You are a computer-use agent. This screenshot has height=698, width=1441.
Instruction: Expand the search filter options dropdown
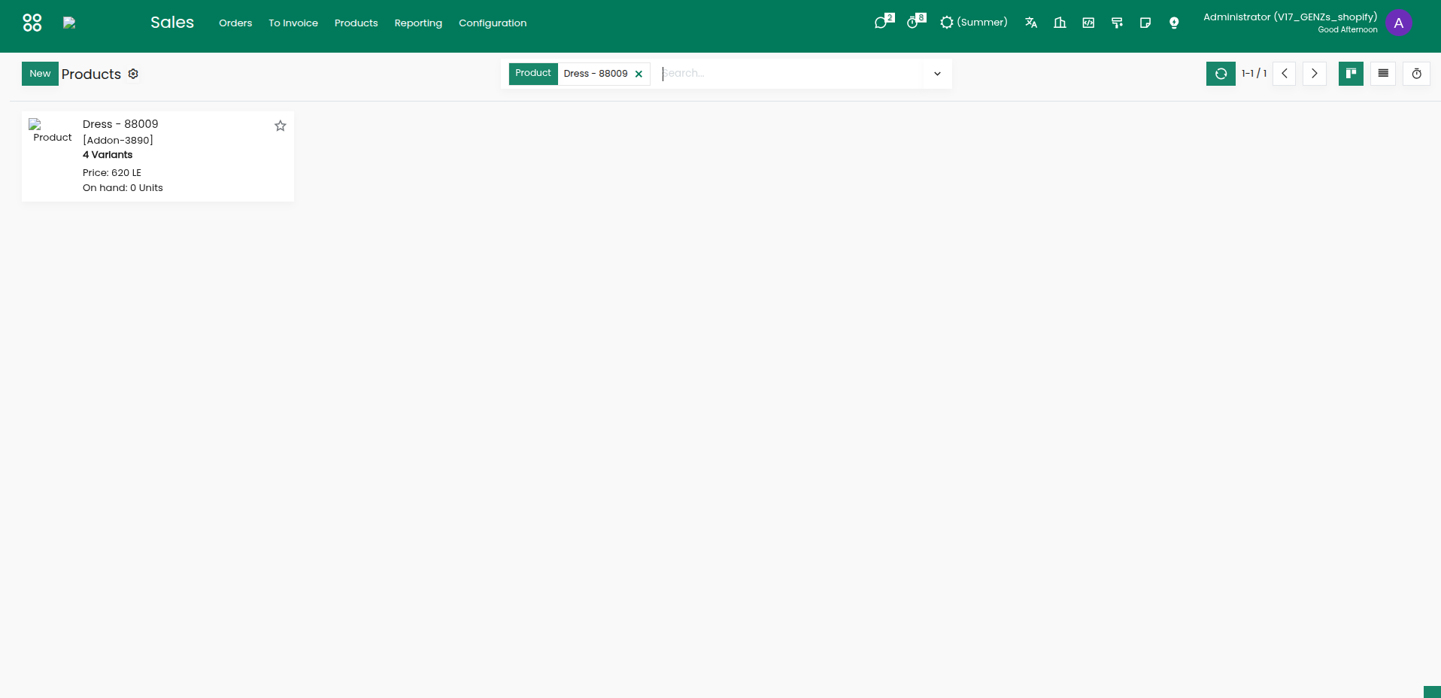[937, 74]
